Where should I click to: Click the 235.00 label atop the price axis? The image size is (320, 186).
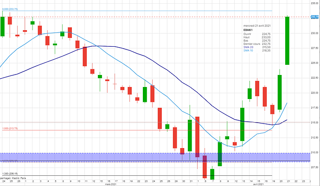tap(313, 3)
